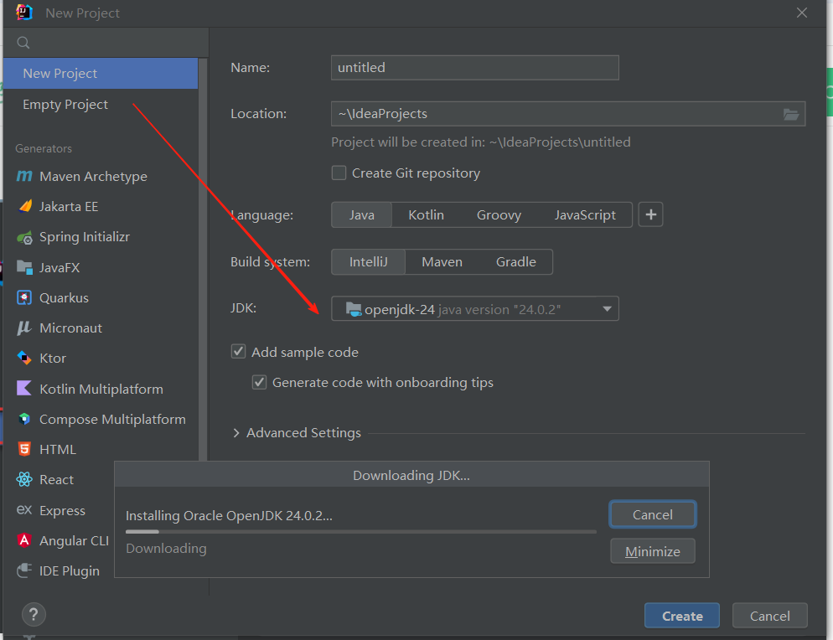Uncheck Add sample code
Screen dimensions: 833x640
tap(239, 352)
